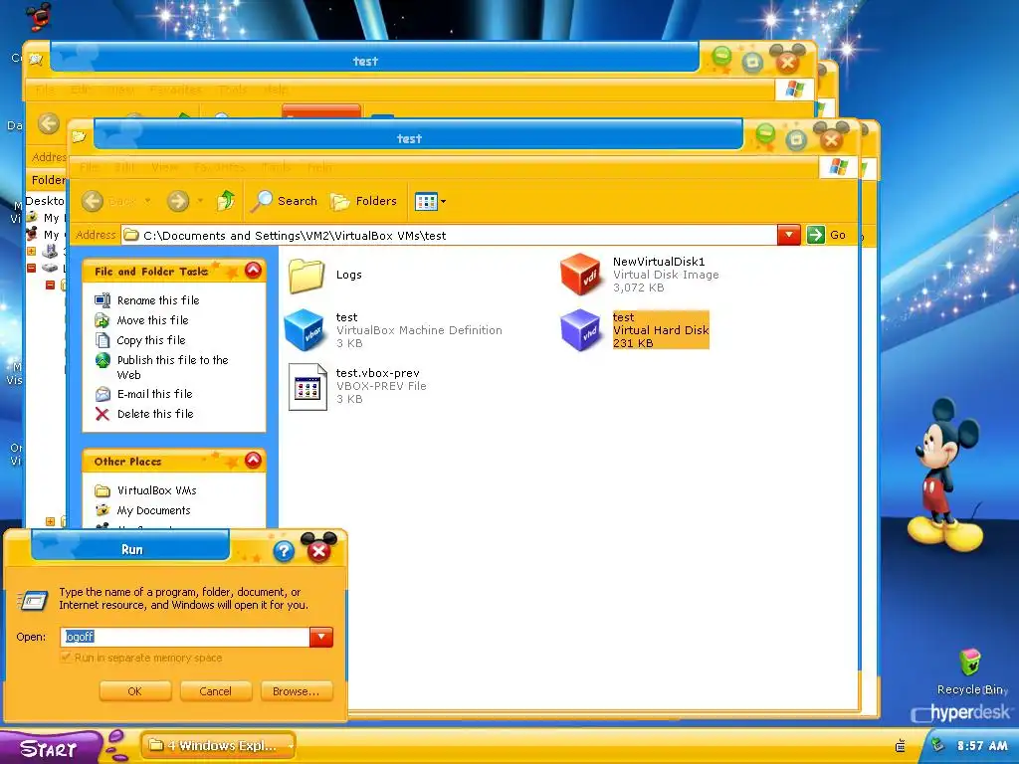Open the Help menu in the front window
1019x764 pixels.
318,167
